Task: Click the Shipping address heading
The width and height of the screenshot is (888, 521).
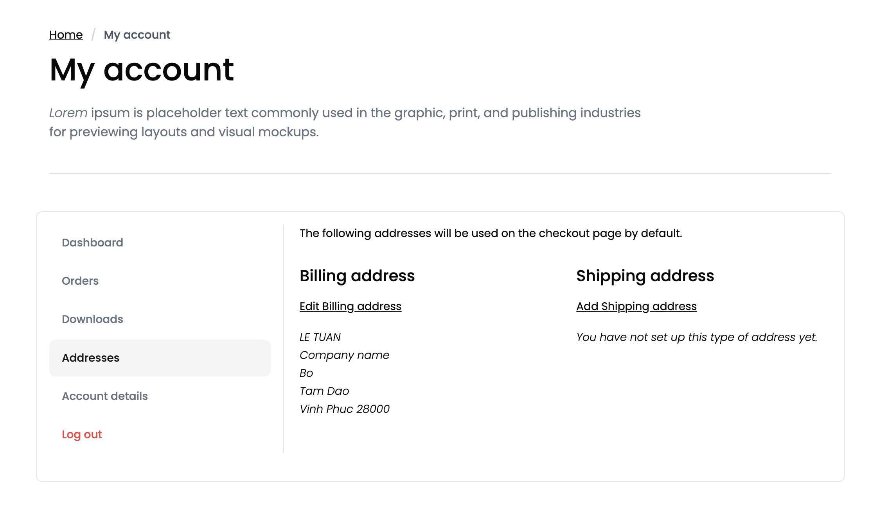Action: pos(645,276)
